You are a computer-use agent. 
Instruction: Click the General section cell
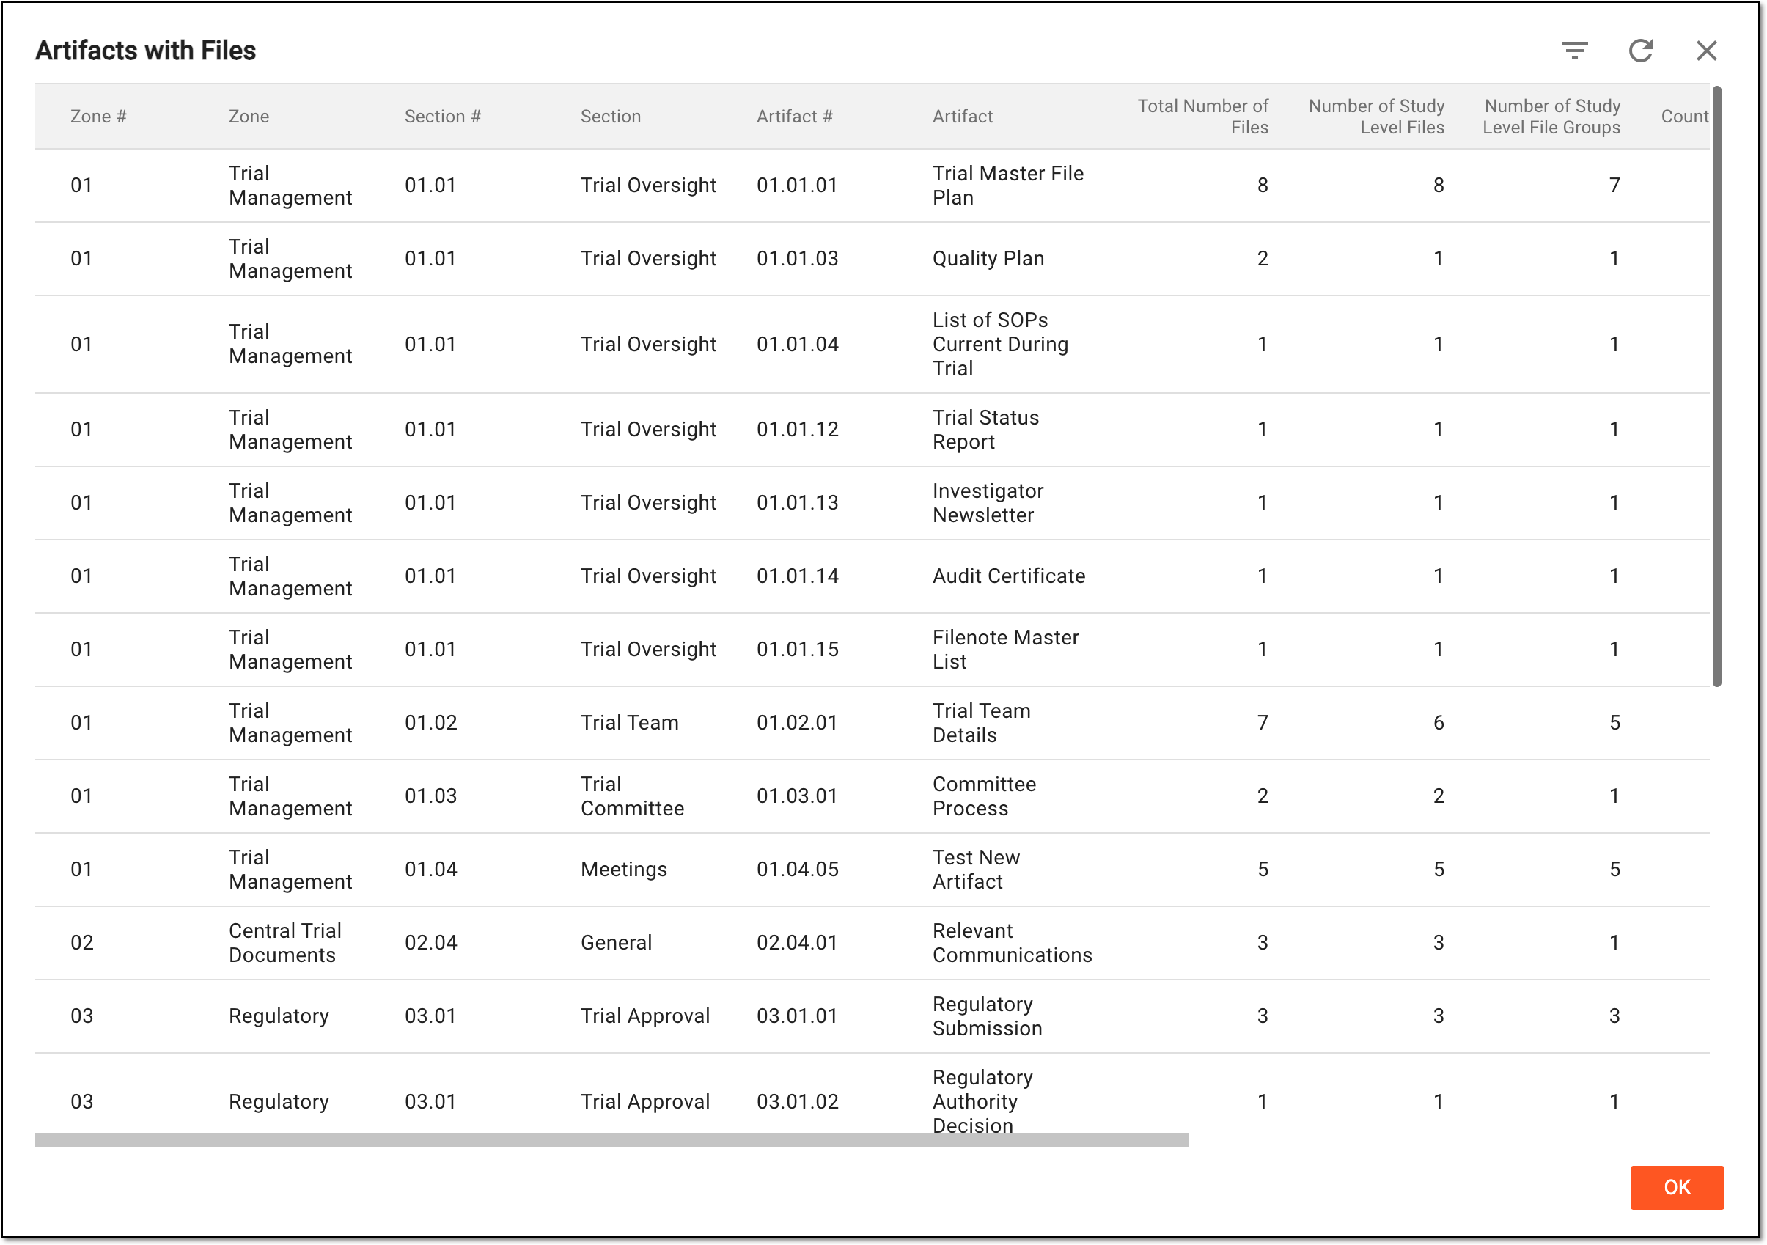click(x=616, y=943)
